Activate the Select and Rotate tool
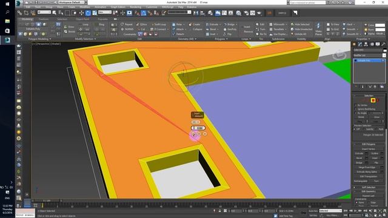Viewport: 388px width, 218px height. pyautogui.click(x=88, y=13)
